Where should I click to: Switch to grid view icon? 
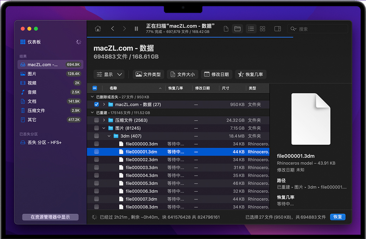tap(263, 29)
